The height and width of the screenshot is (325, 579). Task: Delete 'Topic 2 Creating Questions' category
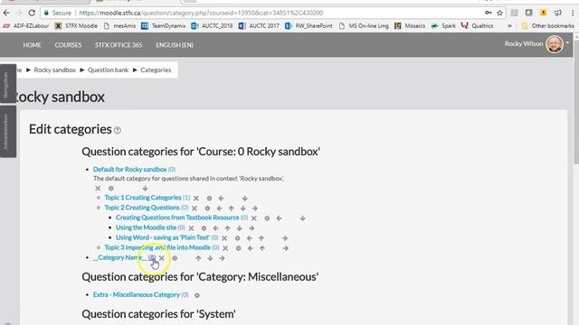[x=195, y=209]
